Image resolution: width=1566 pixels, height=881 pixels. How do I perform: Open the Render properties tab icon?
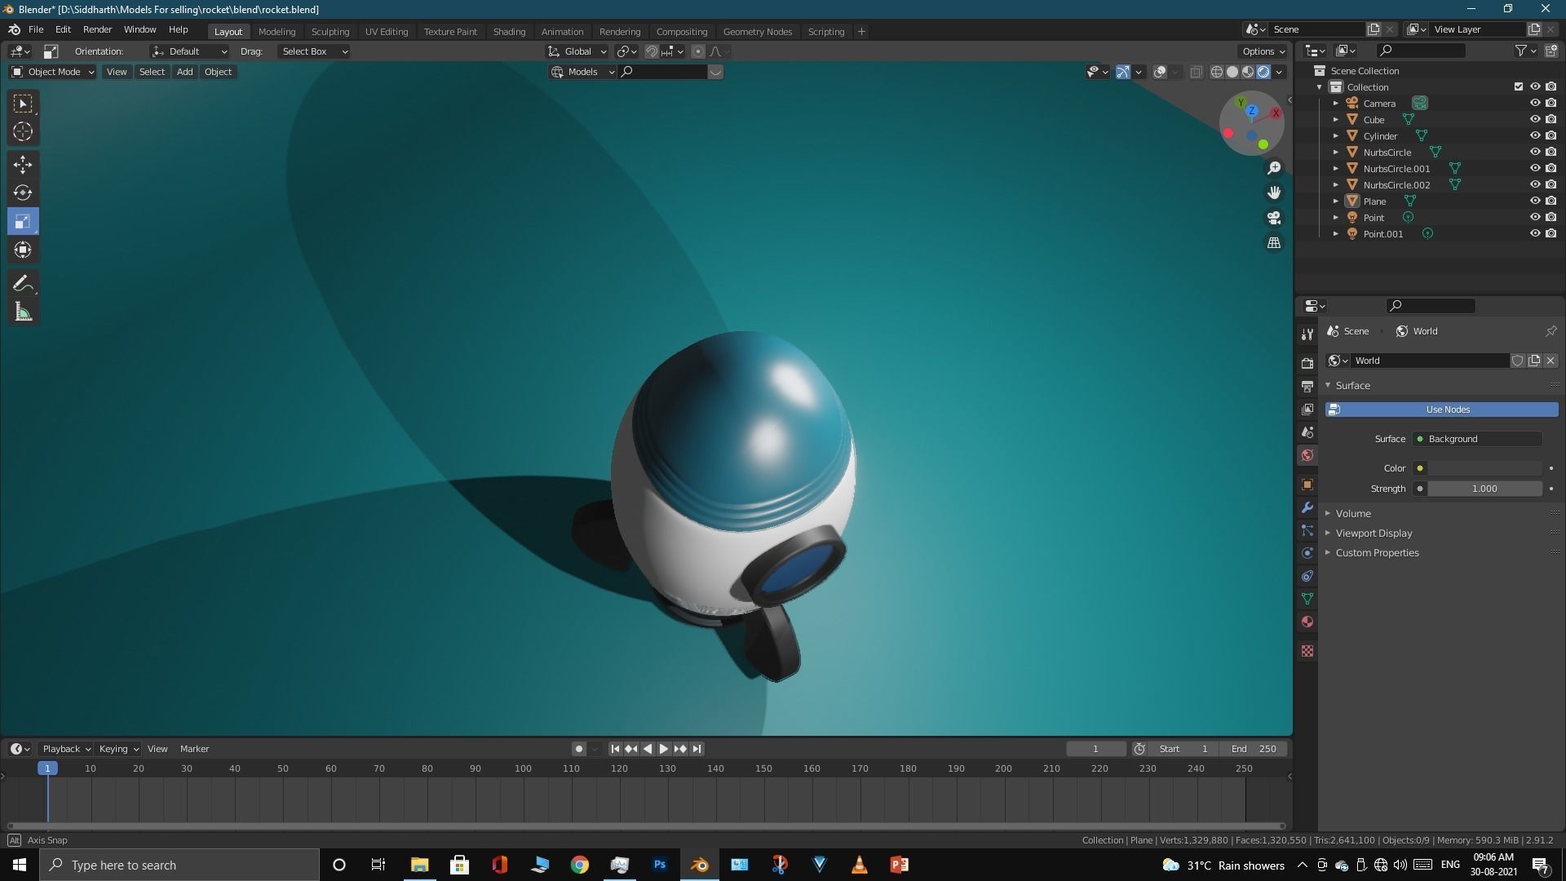1307,363
